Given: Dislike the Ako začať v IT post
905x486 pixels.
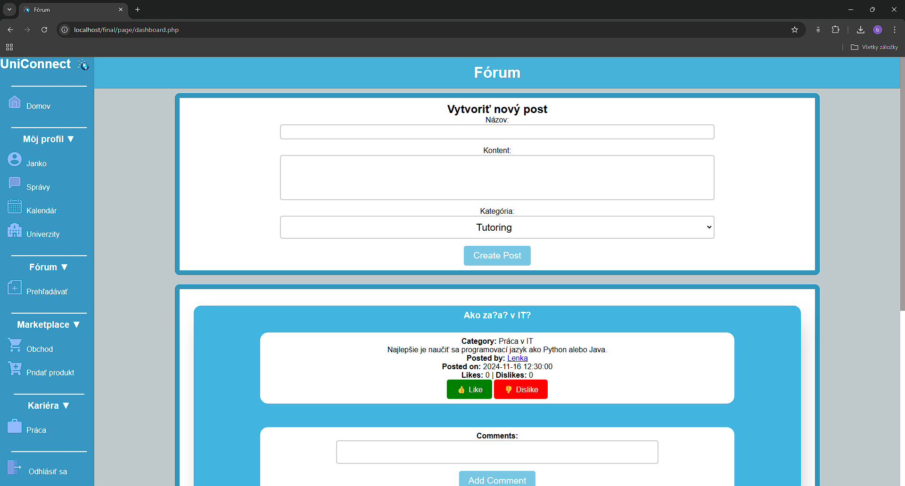Looking at the screenshot, I should coord(521,389).
